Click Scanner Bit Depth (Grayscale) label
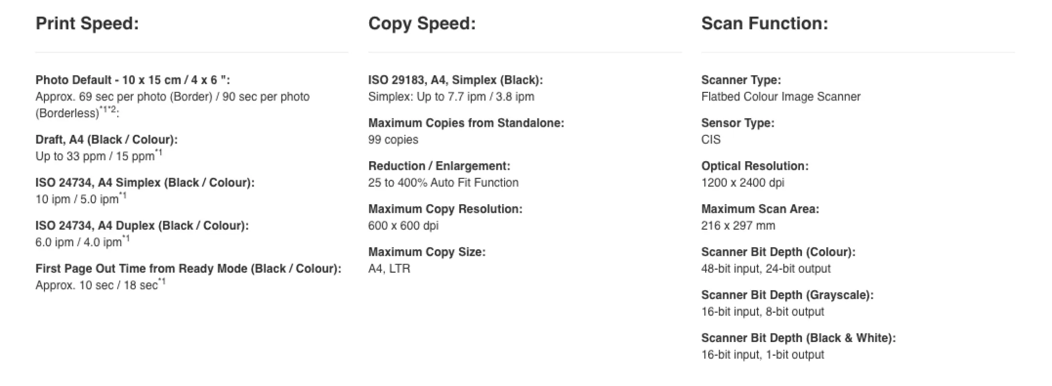1052x386 pixels. point(787,295)
